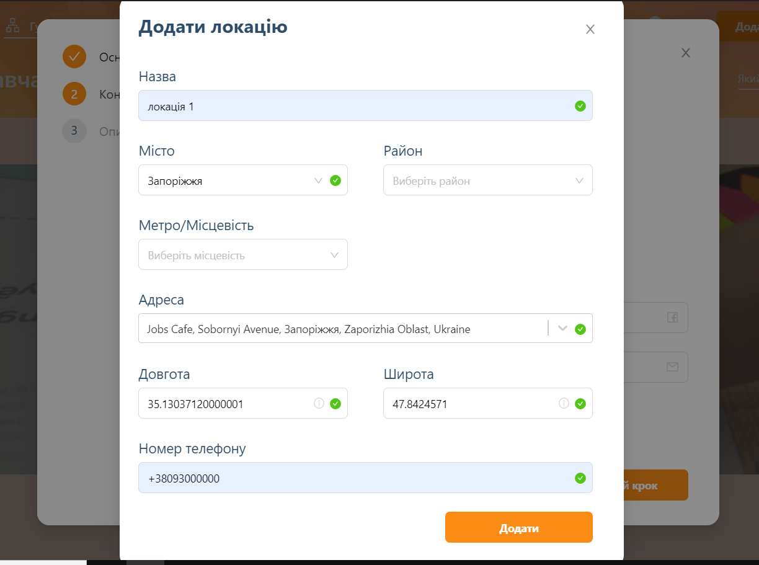Click step 3 circle in background wizard
Viewport: 759px width, 565px height.
(x=74, y=131)
